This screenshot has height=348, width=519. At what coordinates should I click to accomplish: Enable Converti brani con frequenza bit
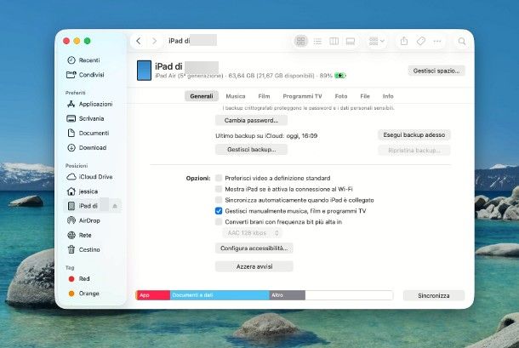[219, 222]
